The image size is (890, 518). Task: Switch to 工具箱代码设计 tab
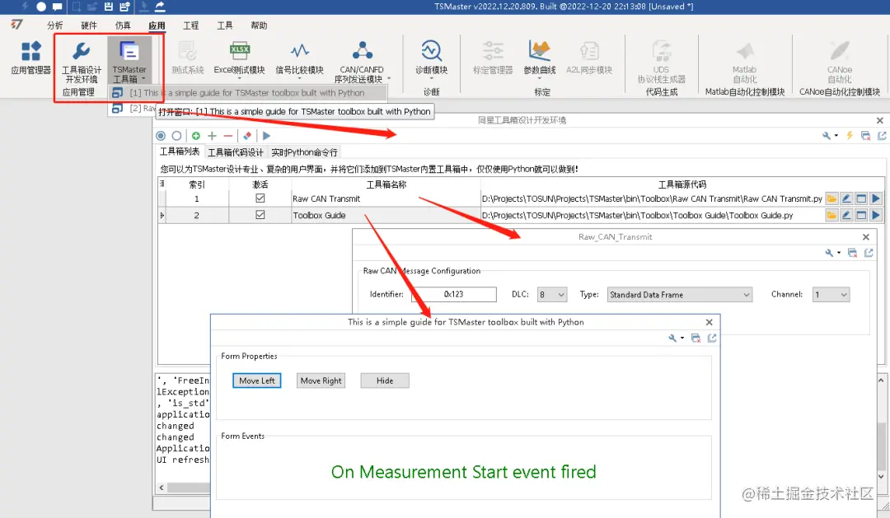235,152
